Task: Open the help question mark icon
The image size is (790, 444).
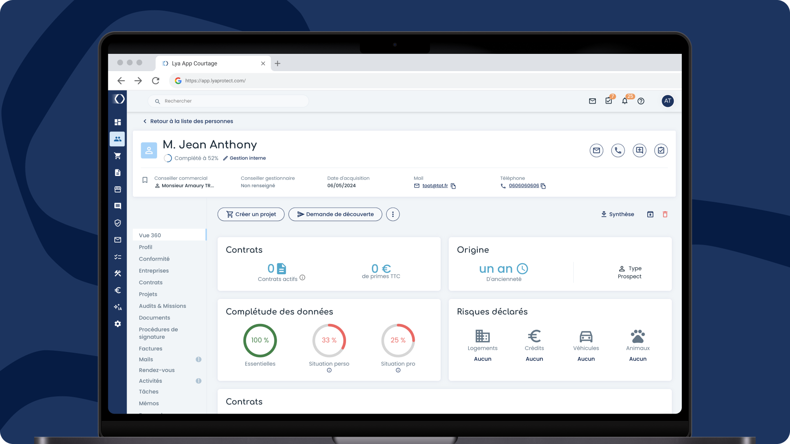Action: pos(641,101)
